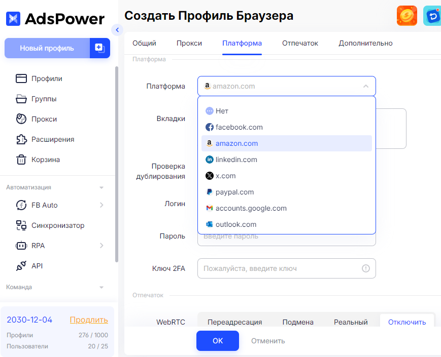441x357 pixels.
Task: Click Отменить to cancel
Action: (x=268, y=341)
